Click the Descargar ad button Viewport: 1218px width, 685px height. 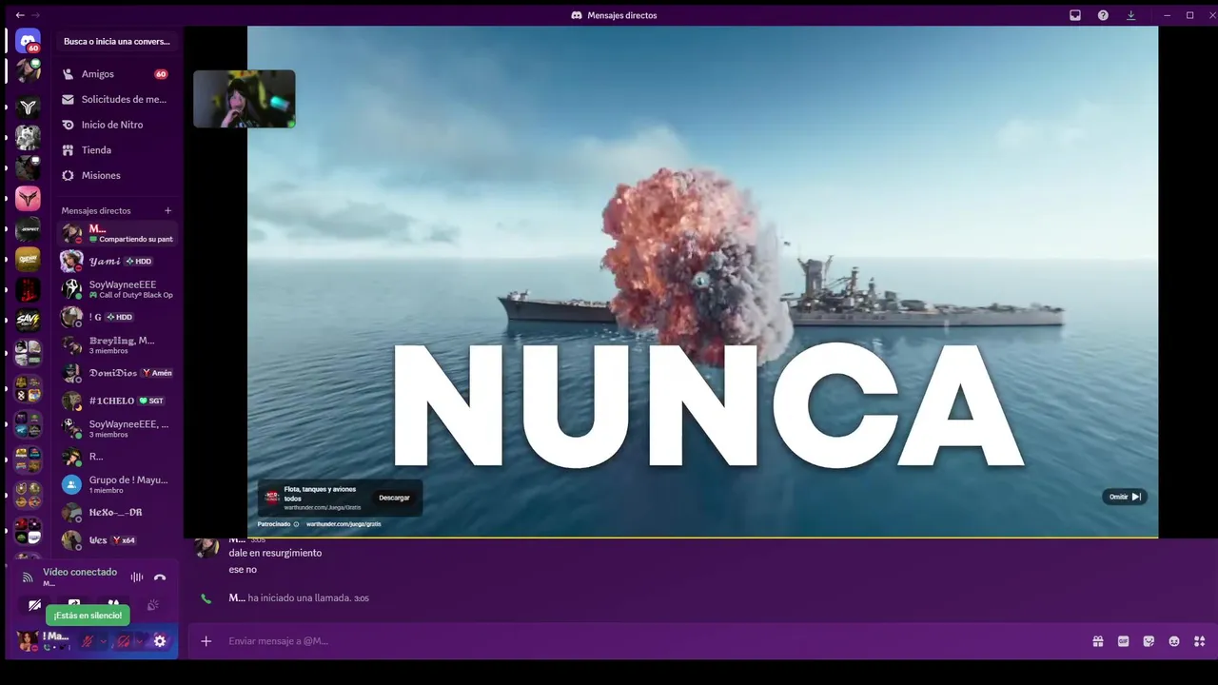394,498
